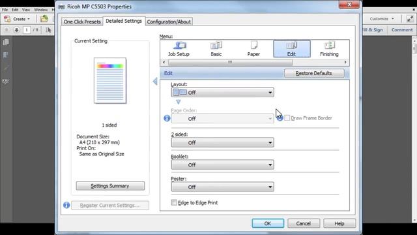Click the Restore Defaults button
The height and width of the screenshot is (235, 417).
pos(314,73)
